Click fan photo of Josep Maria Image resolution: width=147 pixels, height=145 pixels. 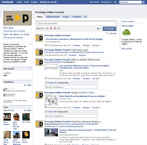click(16, 117)
